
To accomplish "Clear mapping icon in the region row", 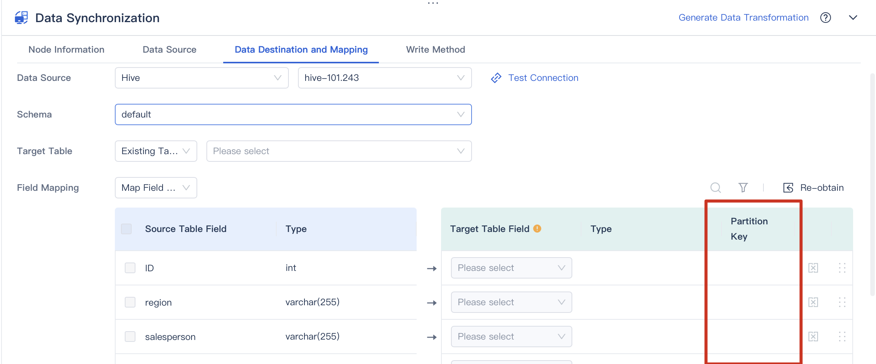I will click(x=813, y=302).
